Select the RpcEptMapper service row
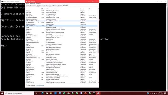Screen dimensions: 168x95 [61, 74]
